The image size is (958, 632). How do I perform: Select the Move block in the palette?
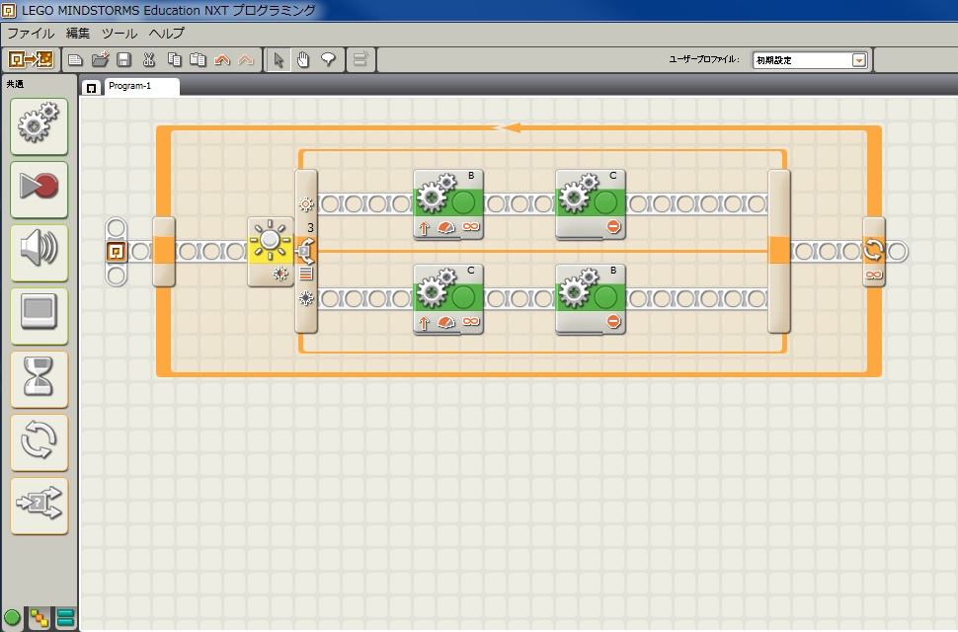(40, 126)
